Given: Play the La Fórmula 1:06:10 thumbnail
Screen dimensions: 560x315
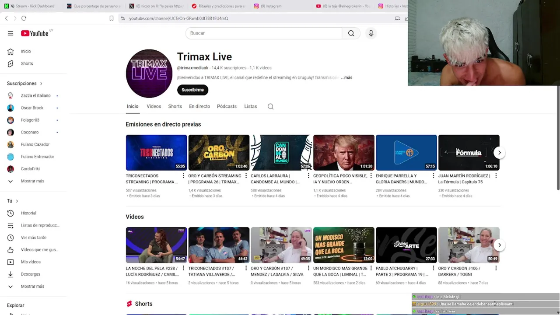Looking at the screenshot, I should click(x=469, y=153).
